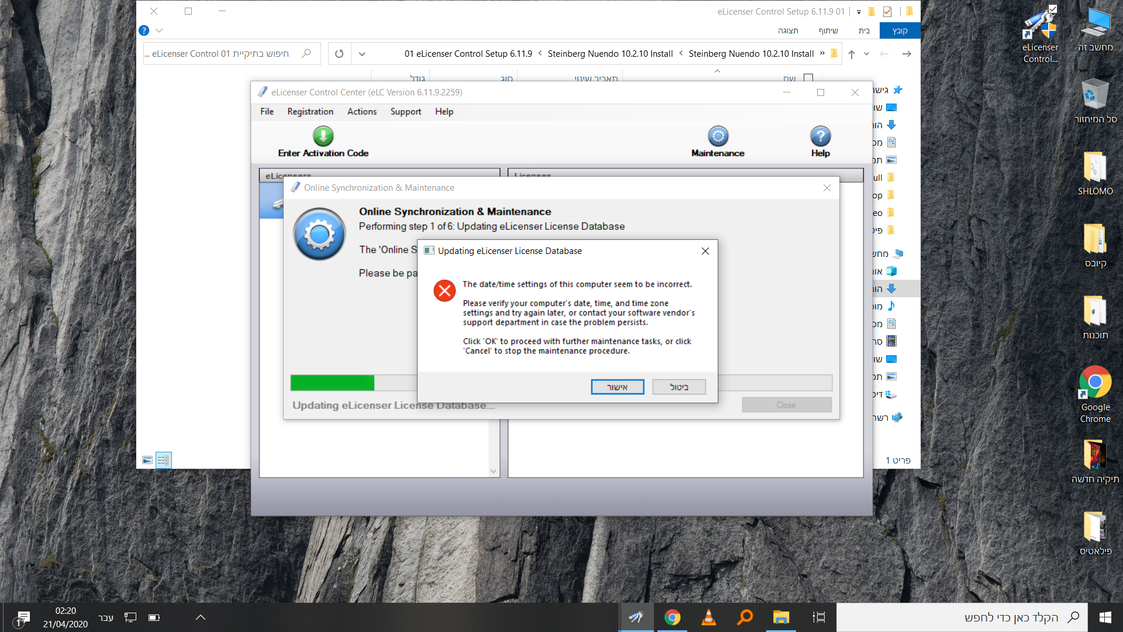This screenshot has height=632, width=1123.
Task: Switch Explorer to large icons view
Action: (147, 460)
